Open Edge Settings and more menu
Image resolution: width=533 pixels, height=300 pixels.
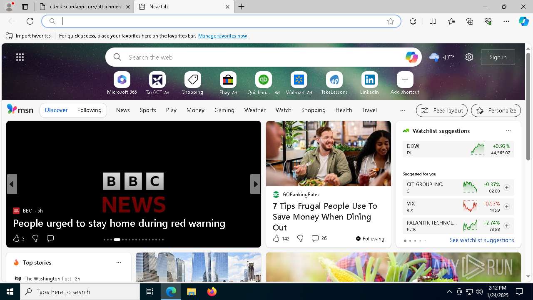tap(506, 21)
